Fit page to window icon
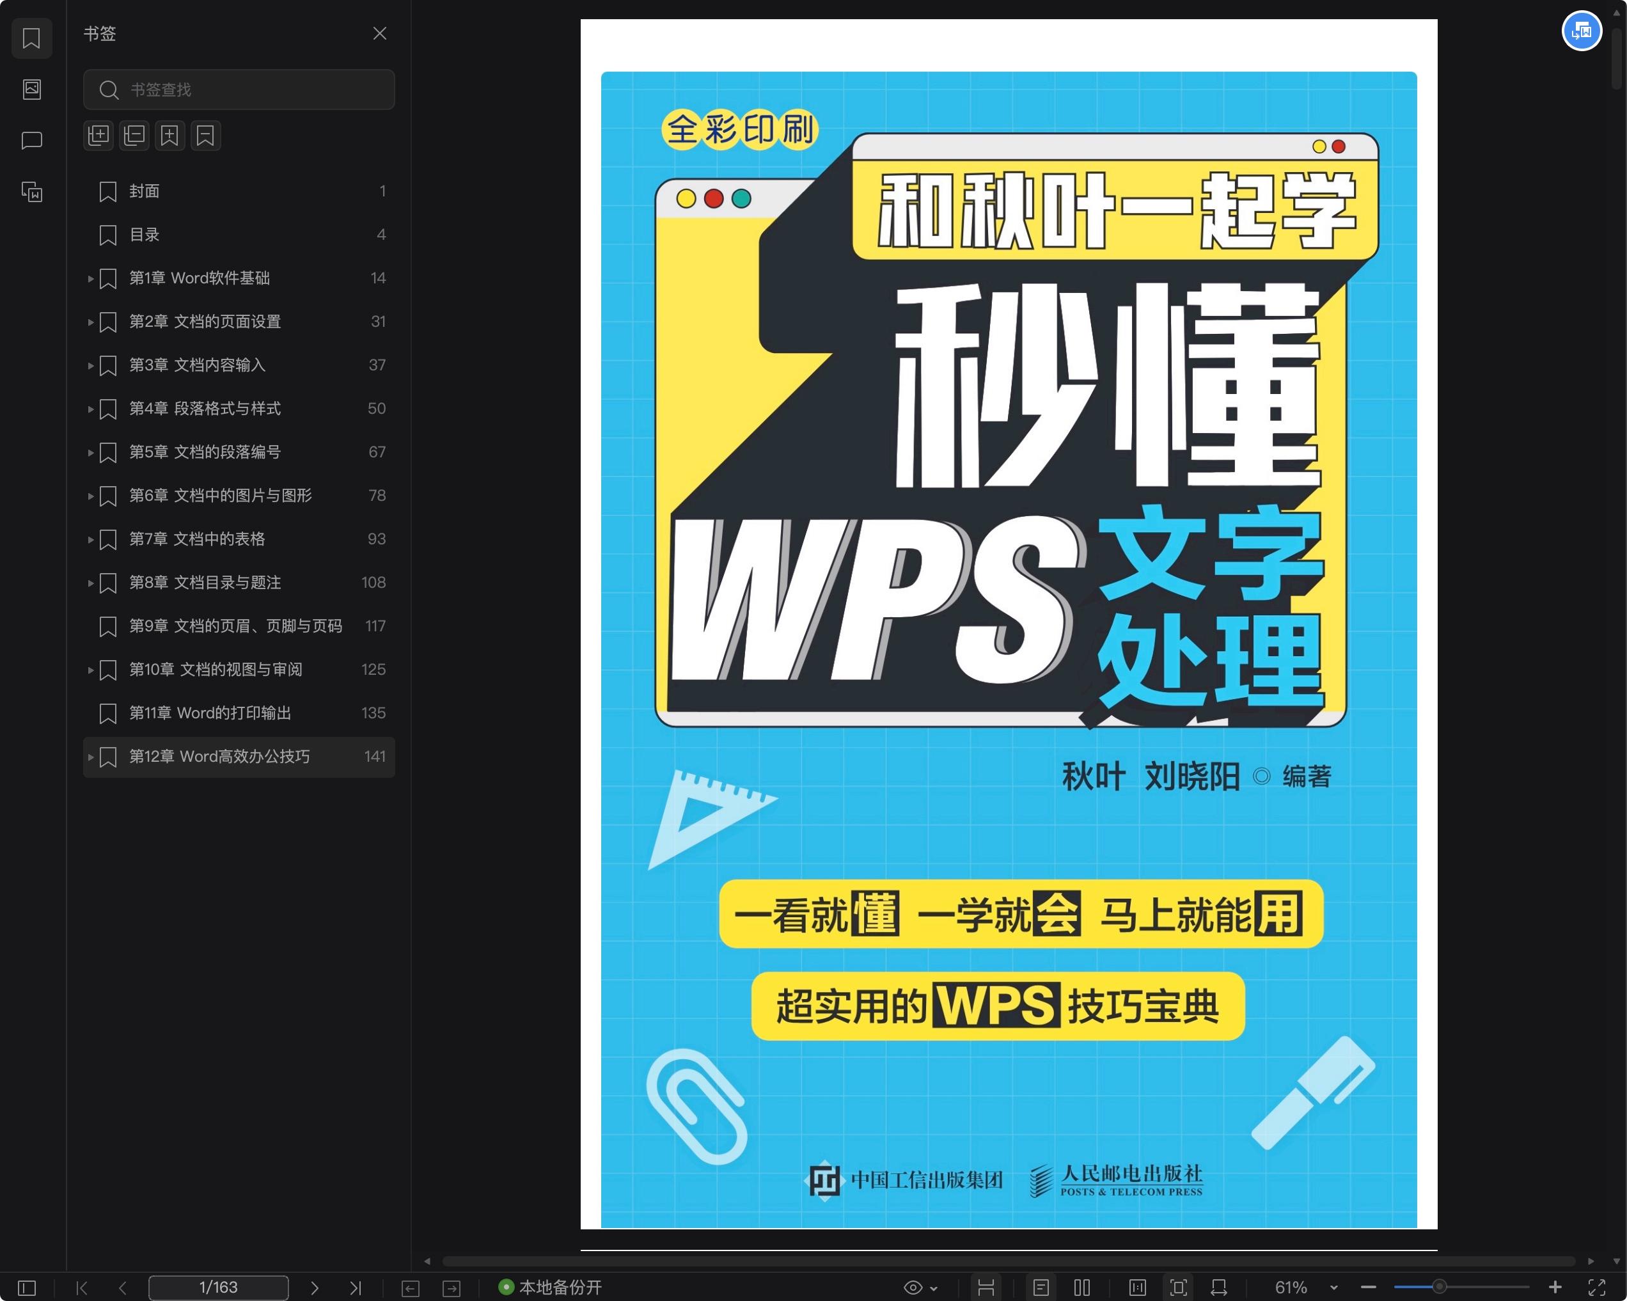The height and width of the screenshot is (1301, 1627). coord(1178,1288)
